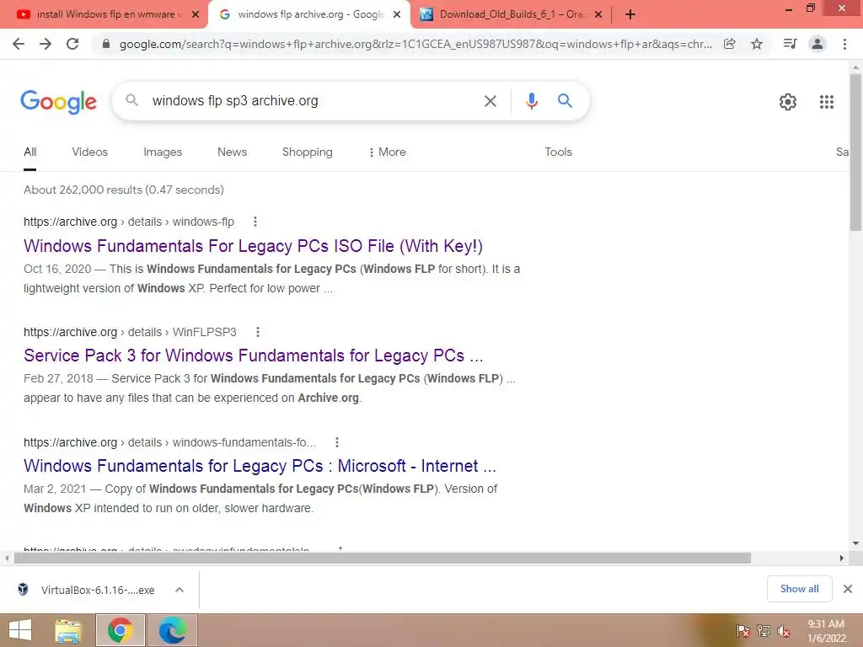
Task: Close the Download_Old_Builds_6_1 tab
Action: click(x=598, y=15)
